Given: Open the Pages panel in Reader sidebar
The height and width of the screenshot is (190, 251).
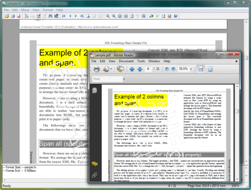Looking at the screenshot, I should point(95,90).
